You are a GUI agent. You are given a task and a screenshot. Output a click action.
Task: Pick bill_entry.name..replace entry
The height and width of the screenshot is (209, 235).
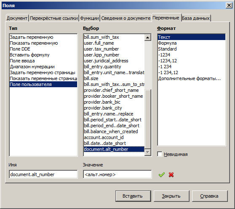click(114, 114)
